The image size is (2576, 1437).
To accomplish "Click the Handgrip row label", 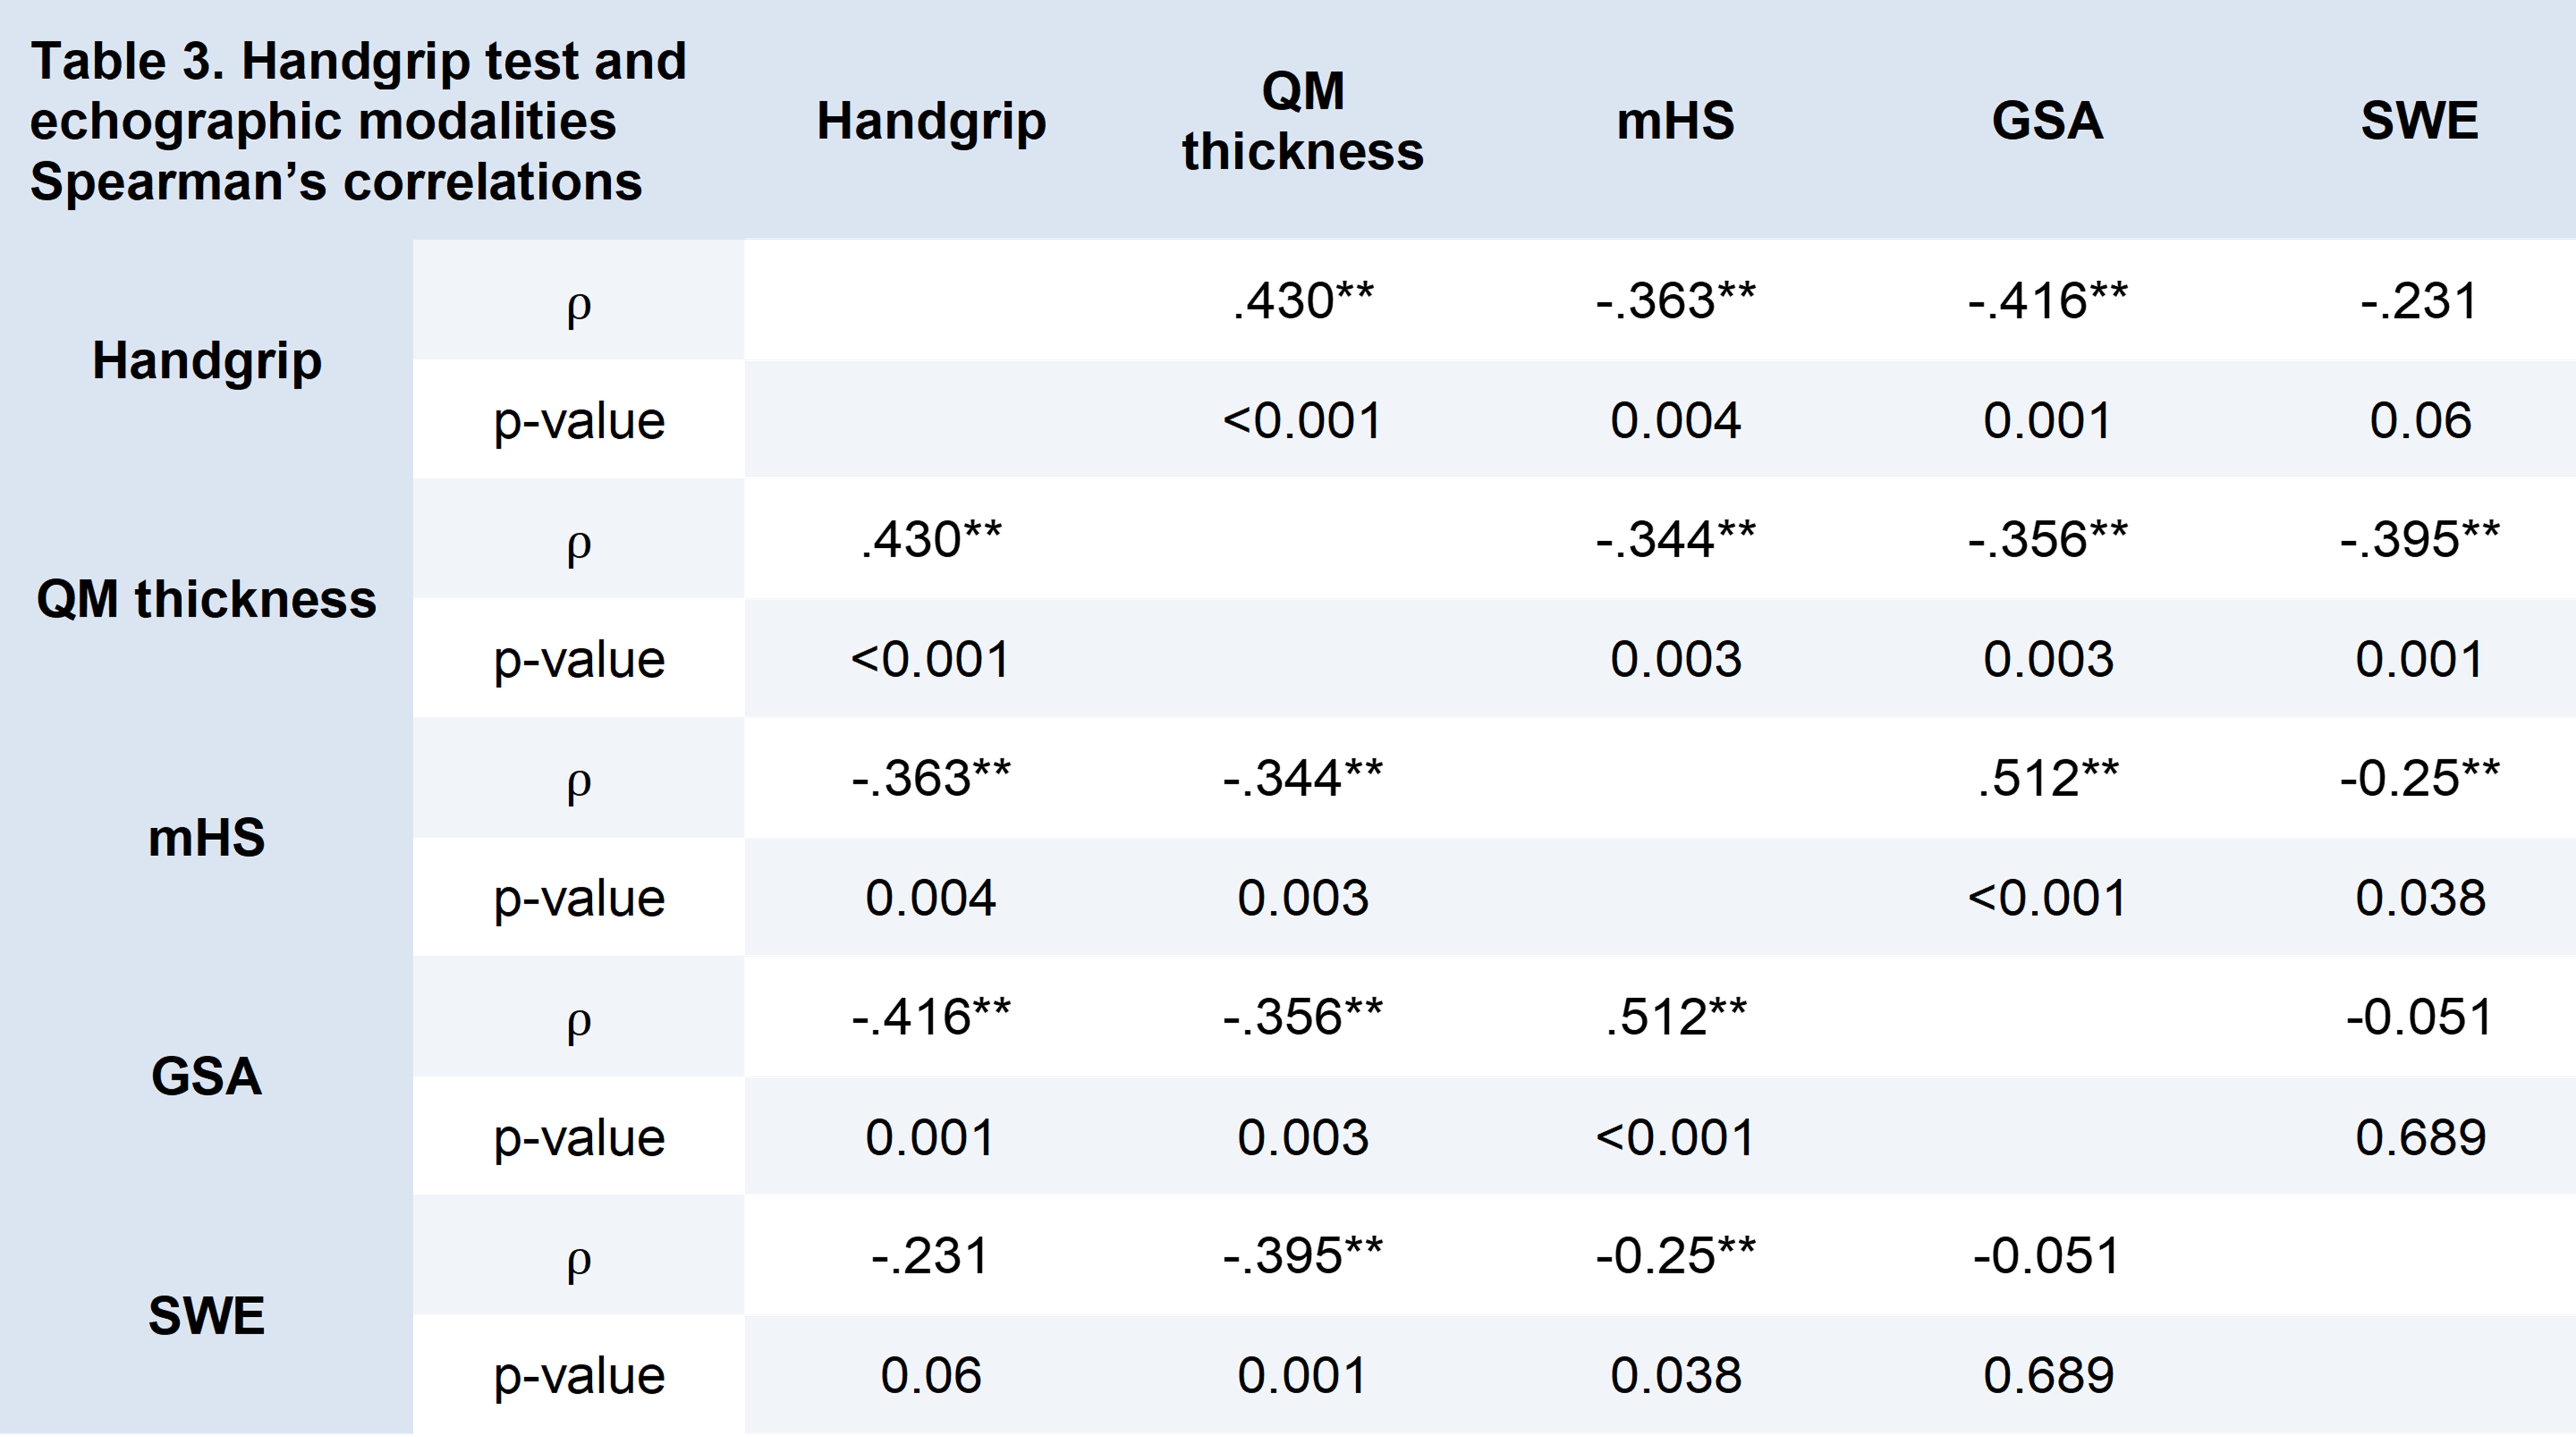I will (x=207, y=360).
